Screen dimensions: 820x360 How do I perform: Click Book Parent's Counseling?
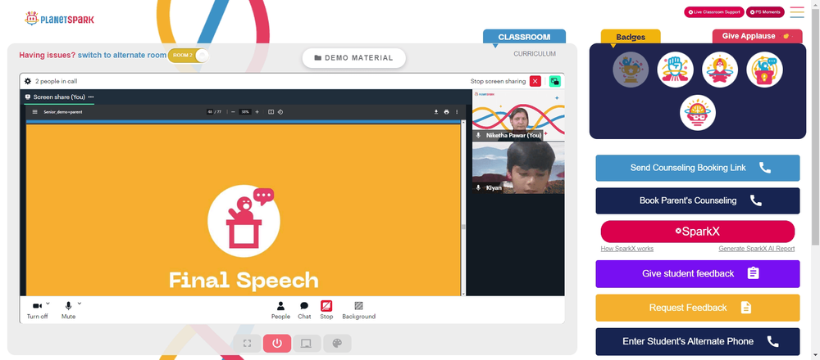tap(698, 201)
